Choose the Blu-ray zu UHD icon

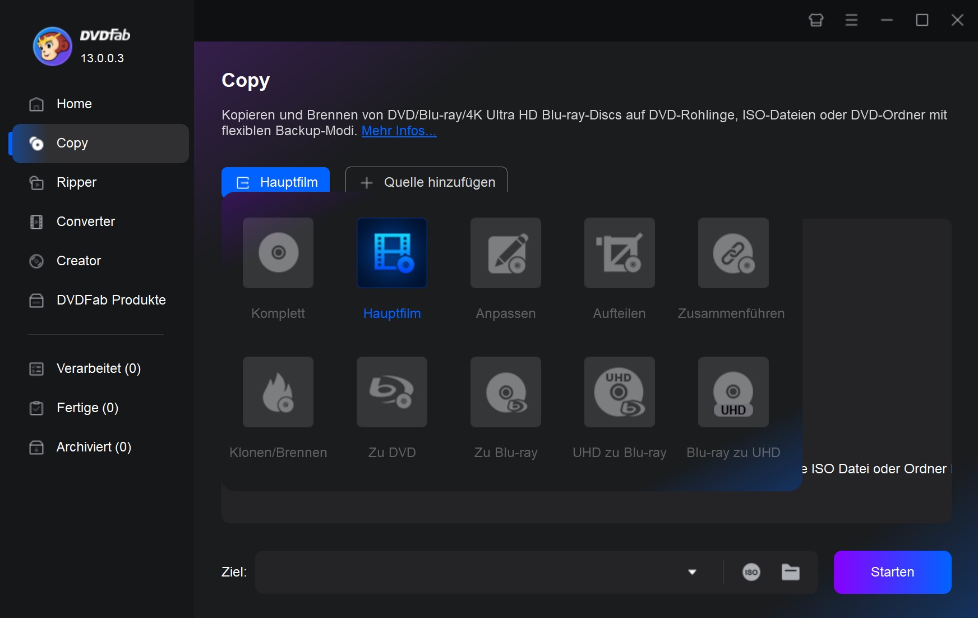734,392
